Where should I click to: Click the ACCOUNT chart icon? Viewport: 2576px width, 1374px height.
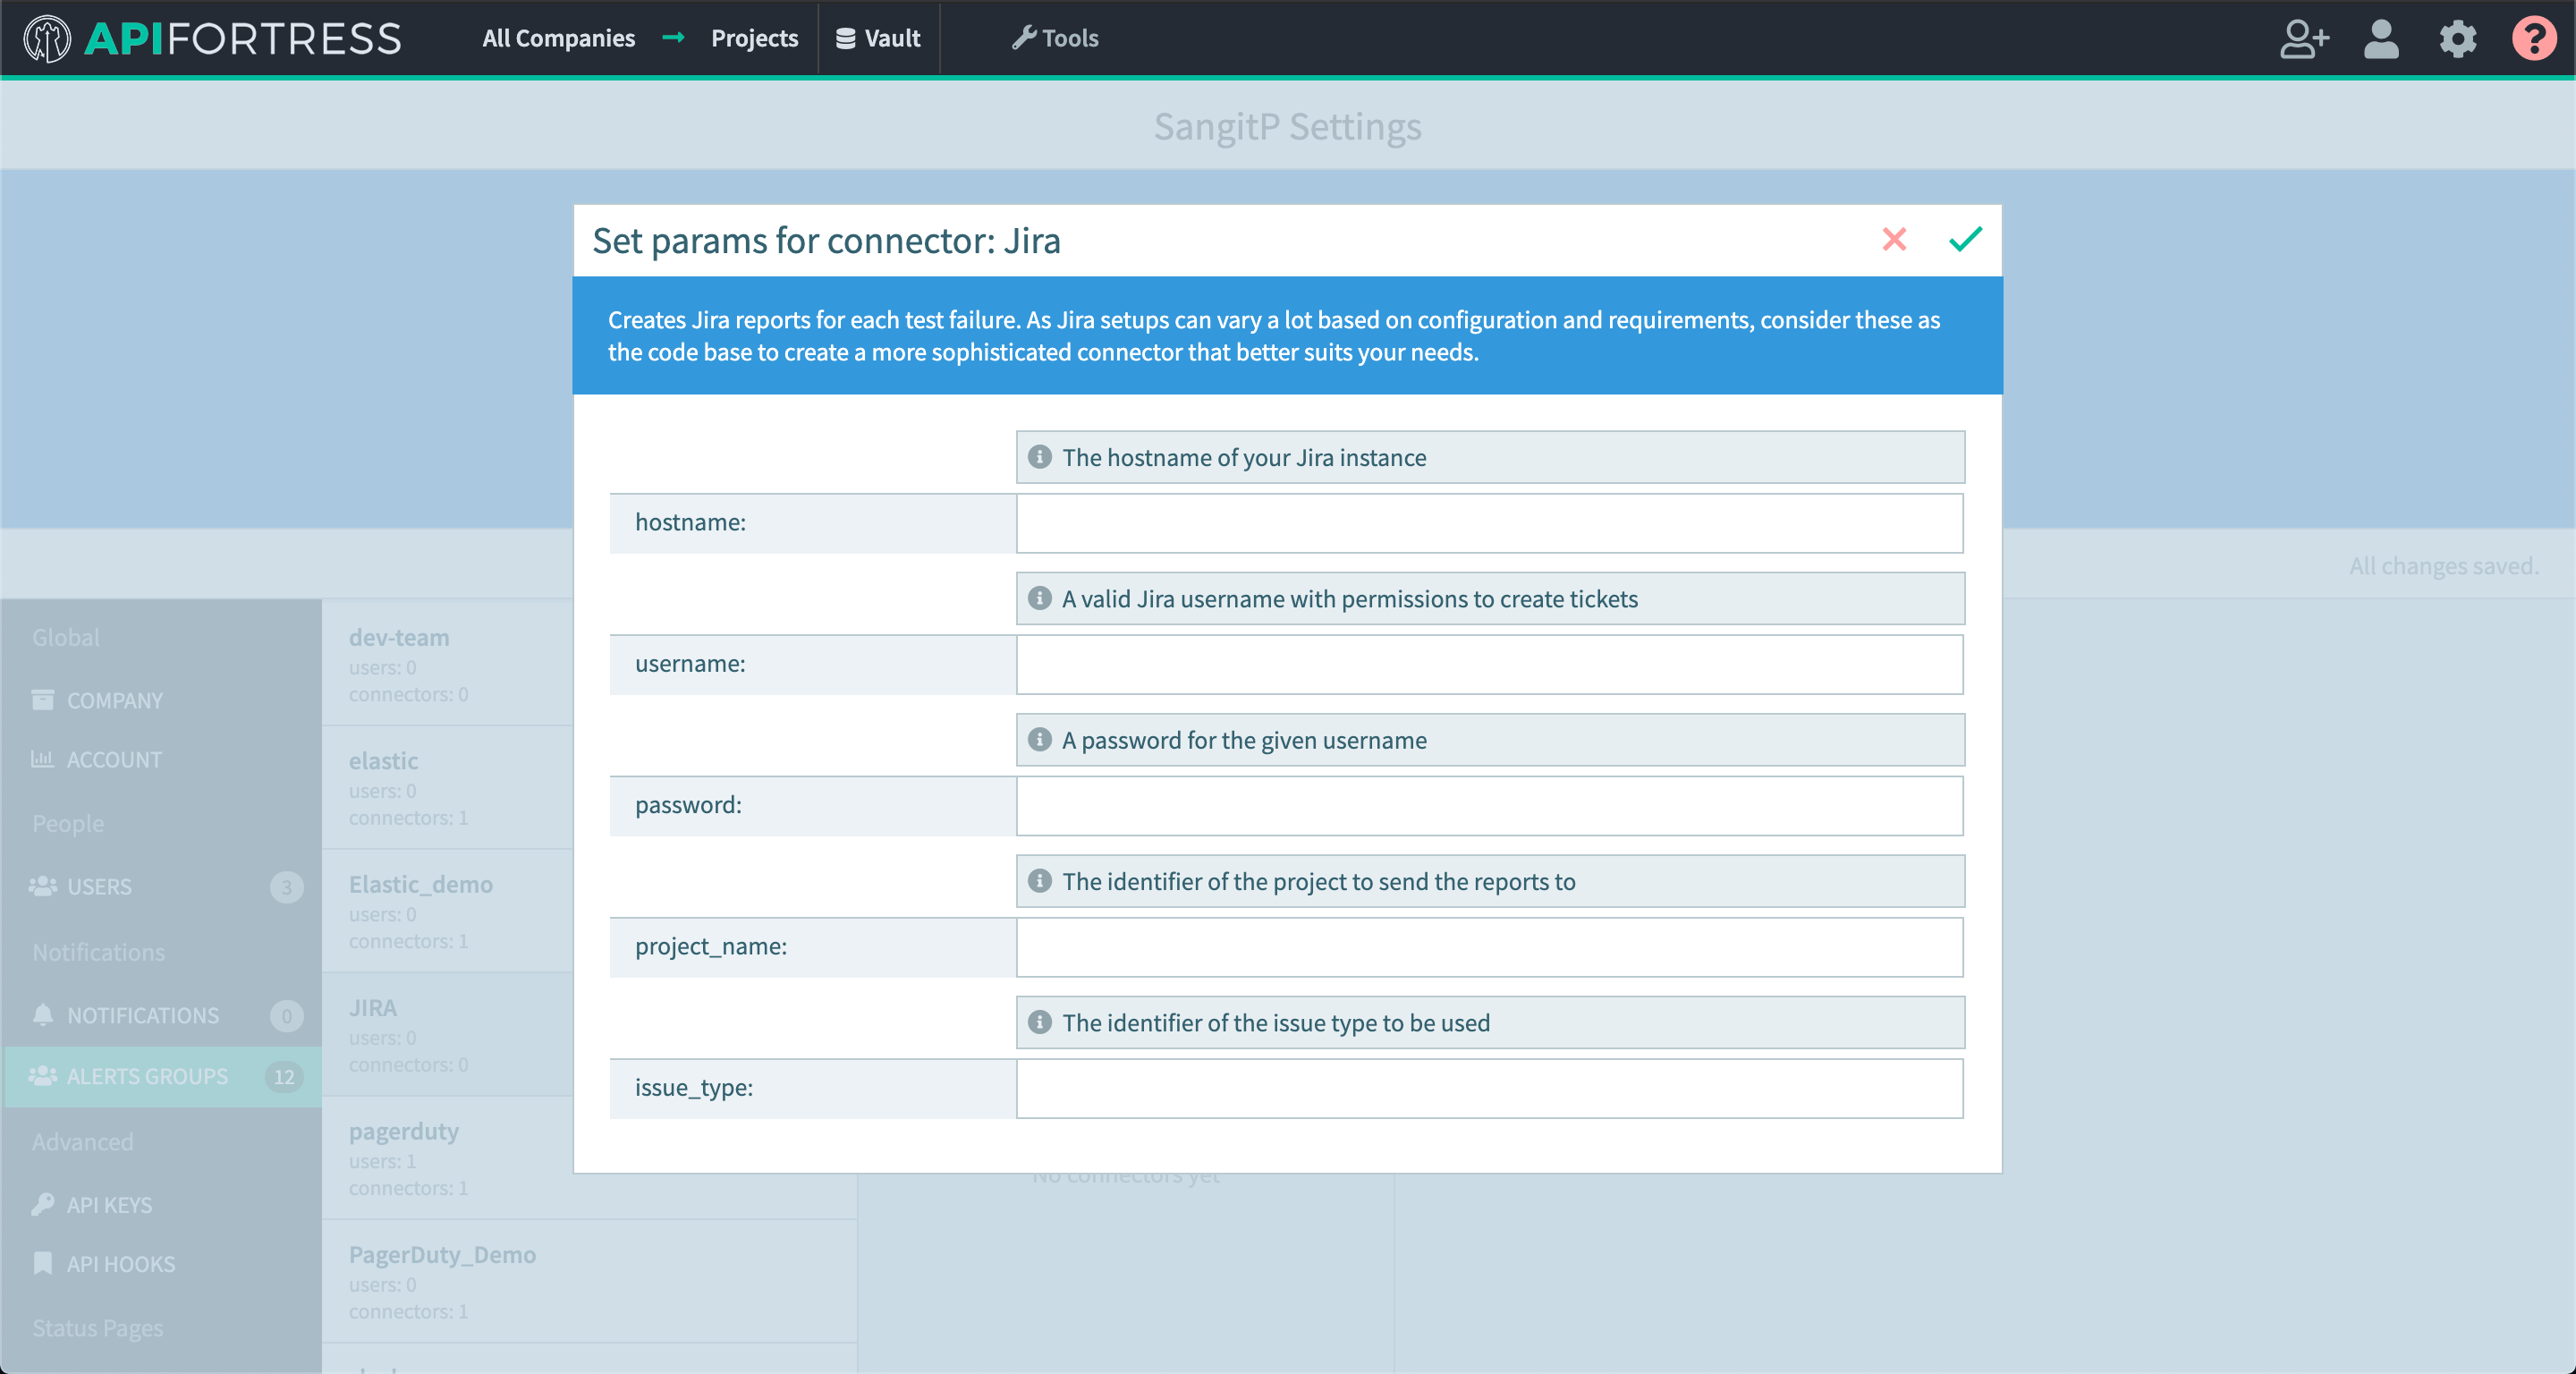point(43,759)
